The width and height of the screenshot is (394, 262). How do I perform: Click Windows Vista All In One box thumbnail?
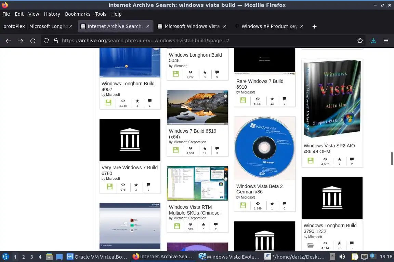[x=332, y=99]
